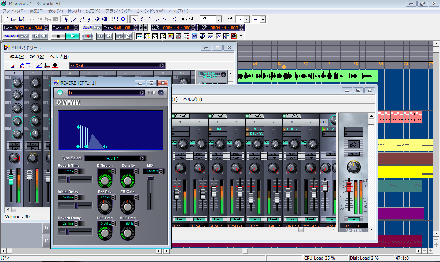Save the file with floppy disk icon
The height and width of the screenshot is (262, 440).
21,19
